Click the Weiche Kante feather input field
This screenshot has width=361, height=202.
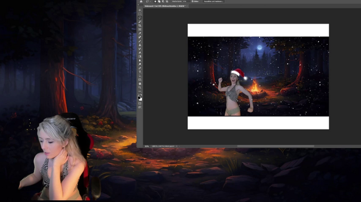[x=187, y=2]
